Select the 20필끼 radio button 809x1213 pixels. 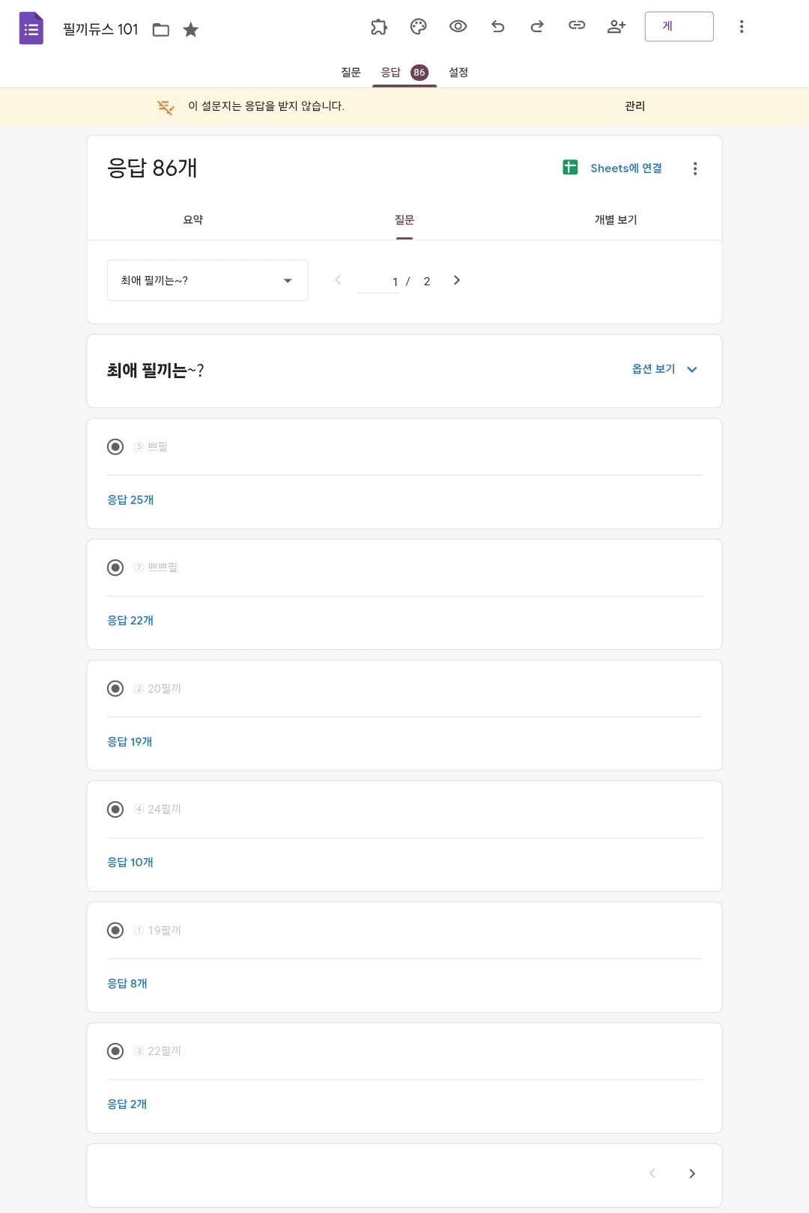(x=115, y=689)
